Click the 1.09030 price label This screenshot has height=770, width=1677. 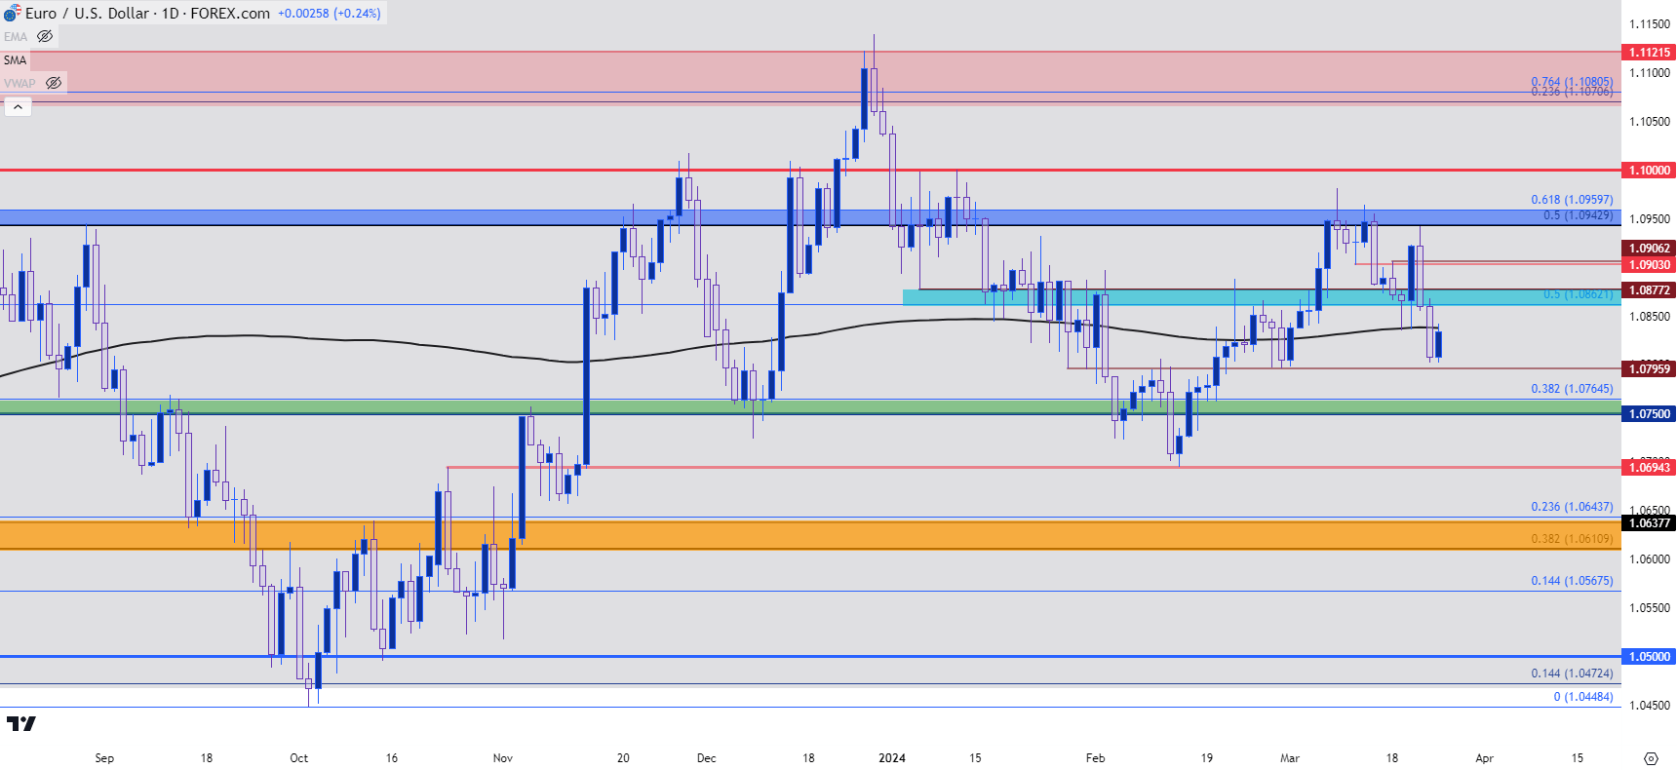point(1649,265)
